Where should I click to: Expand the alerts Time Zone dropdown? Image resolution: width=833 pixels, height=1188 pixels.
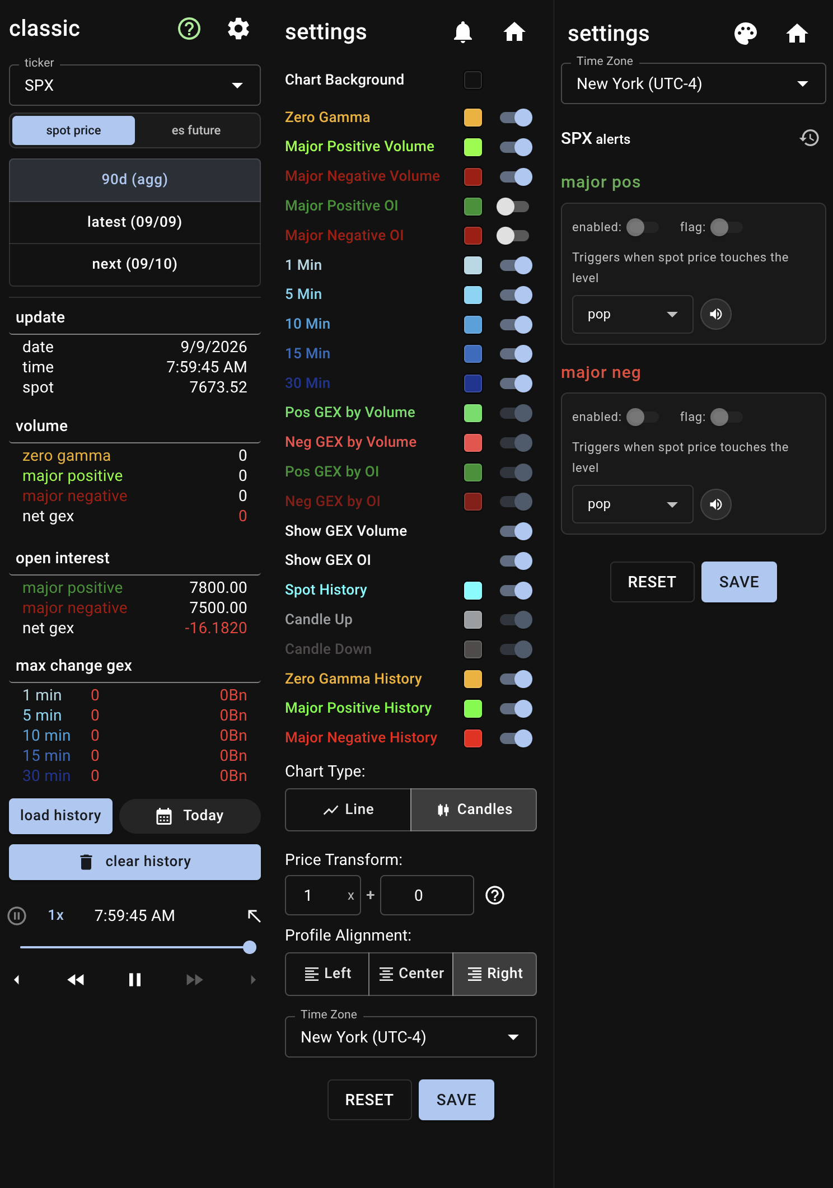pyautogui.click(x=693, y=83)
